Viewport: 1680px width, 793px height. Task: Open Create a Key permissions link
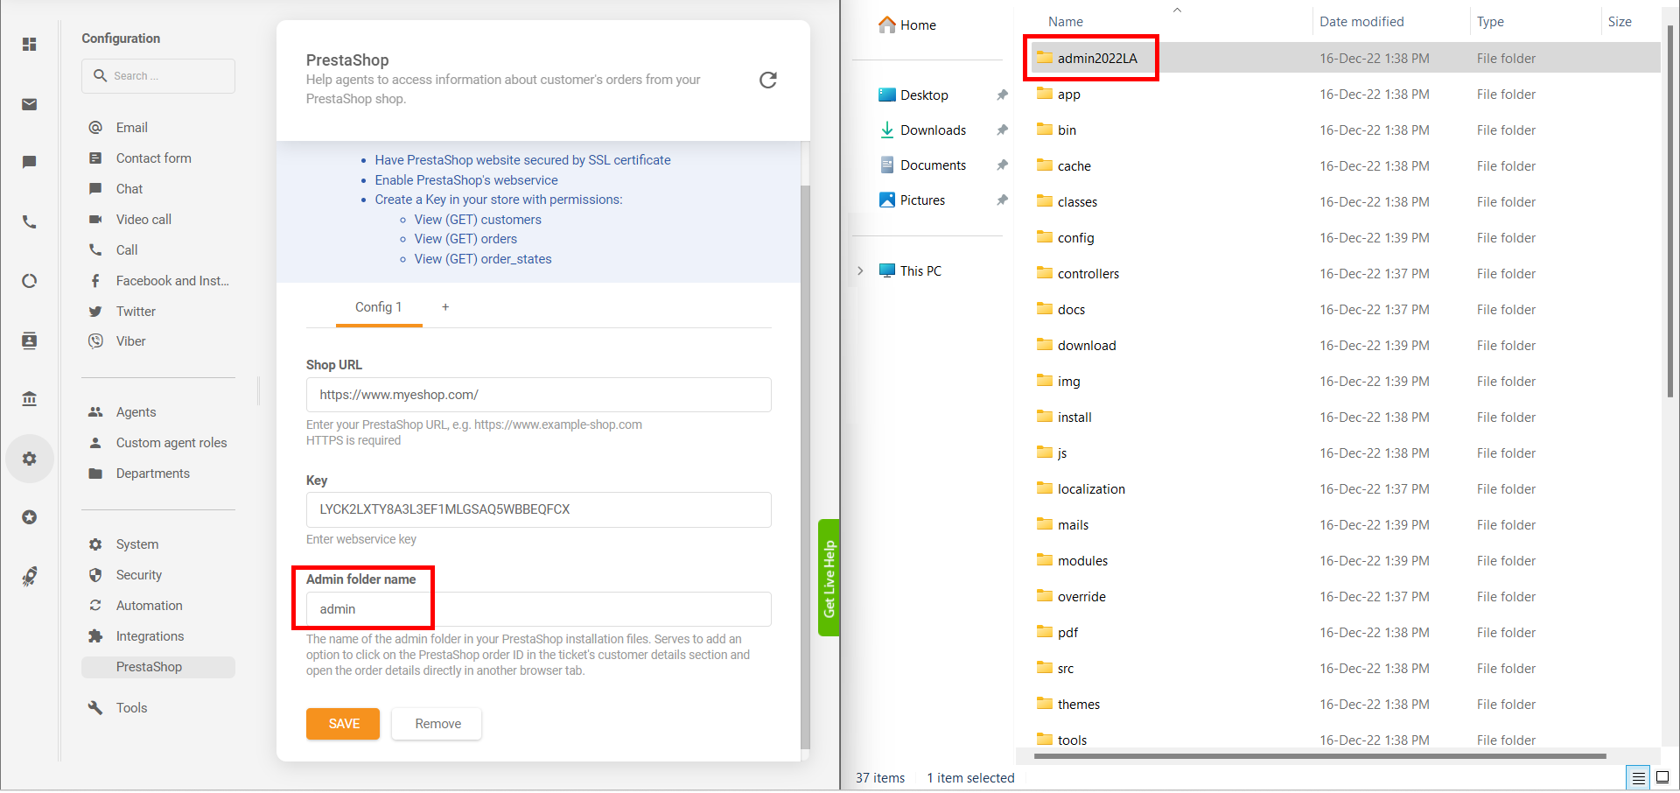pos(499,200)
